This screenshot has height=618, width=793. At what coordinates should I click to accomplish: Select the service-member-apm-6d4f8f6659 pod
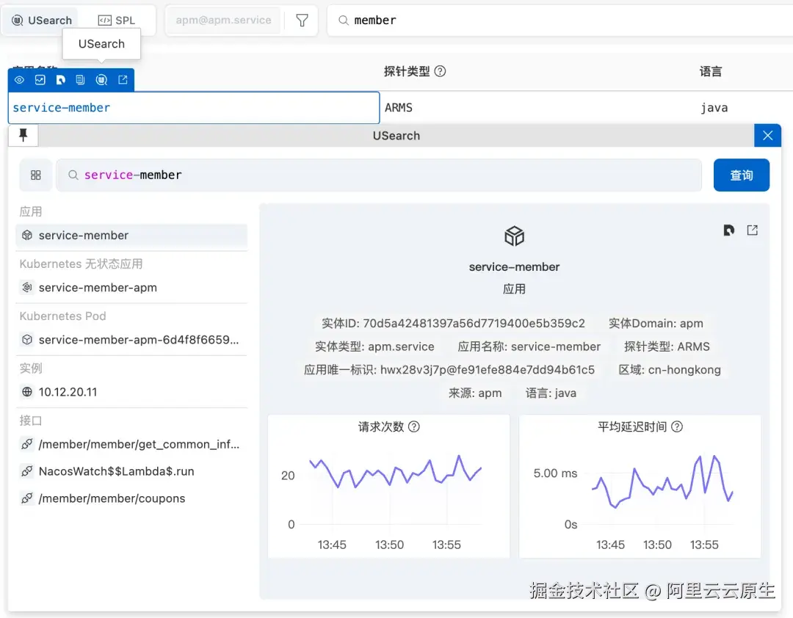pyautogui.click(x=131, y=340)
